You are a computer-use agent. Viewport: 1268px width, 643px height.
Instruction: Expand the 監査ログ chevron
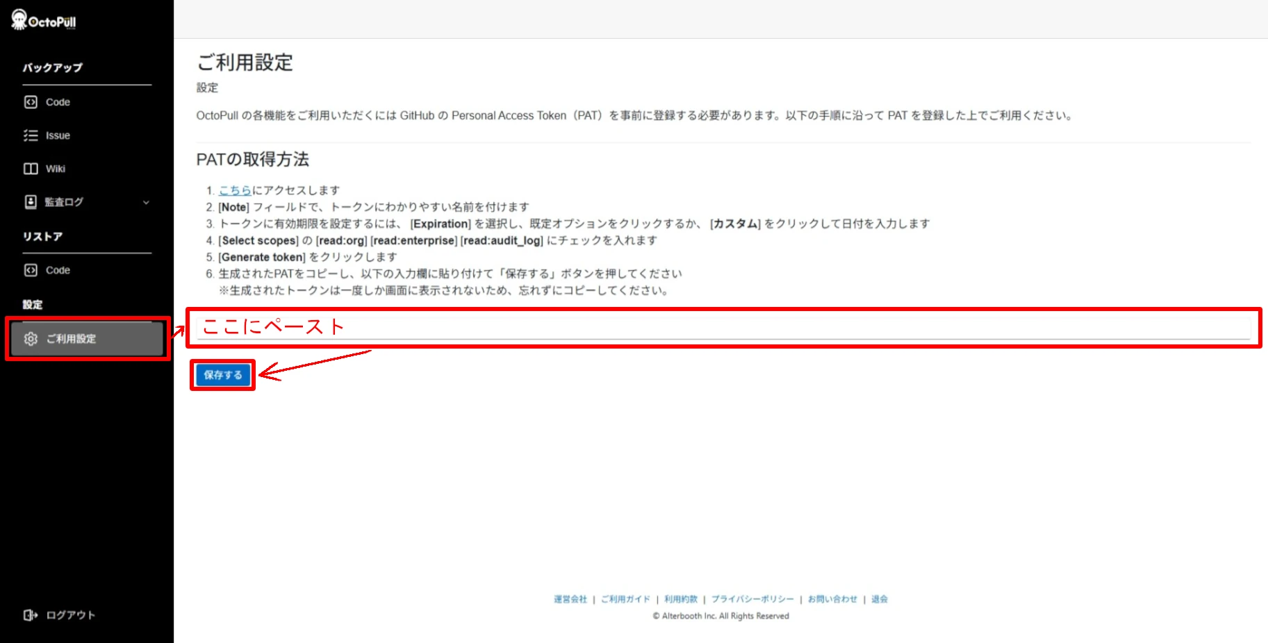146,203
